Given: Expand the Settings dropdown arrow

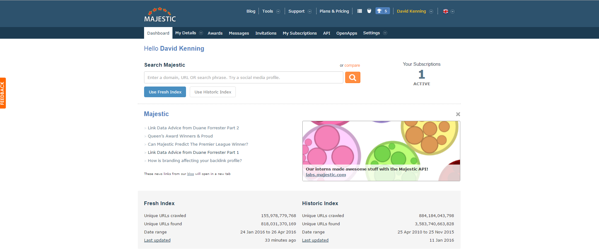Looking at the screenshot, I should pyautogui.click(x=385, y=33).
